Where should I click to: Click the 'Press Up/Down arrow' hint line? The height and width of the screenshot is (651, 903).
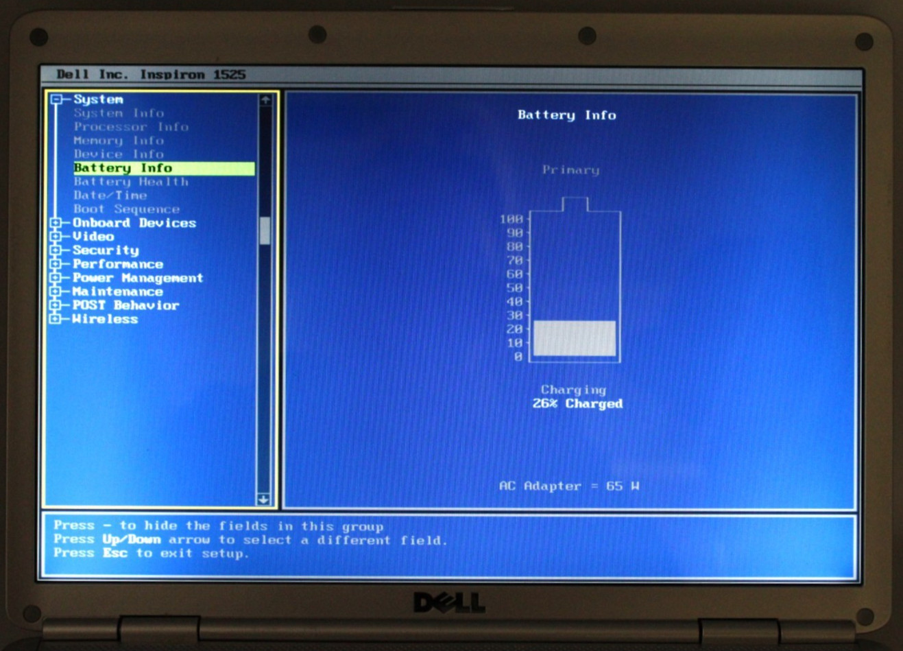point(250,540)
